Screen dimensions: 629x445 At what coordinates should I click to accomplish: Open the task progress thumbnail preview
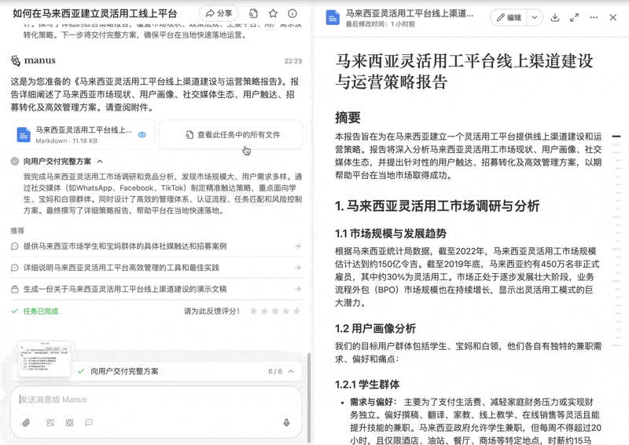click(45, 359)
